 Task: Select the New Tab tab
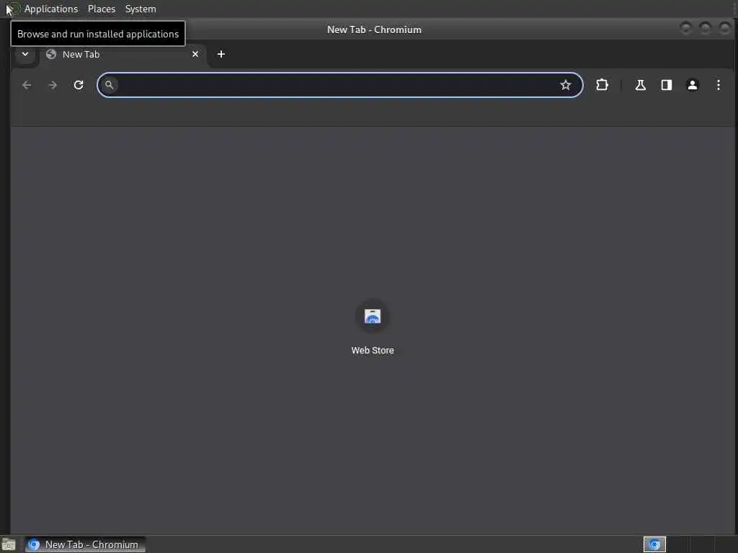[123, 55]
